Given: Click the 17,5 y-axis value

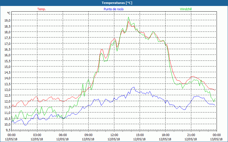Looking at the screenshot, I should click(7, 38).
